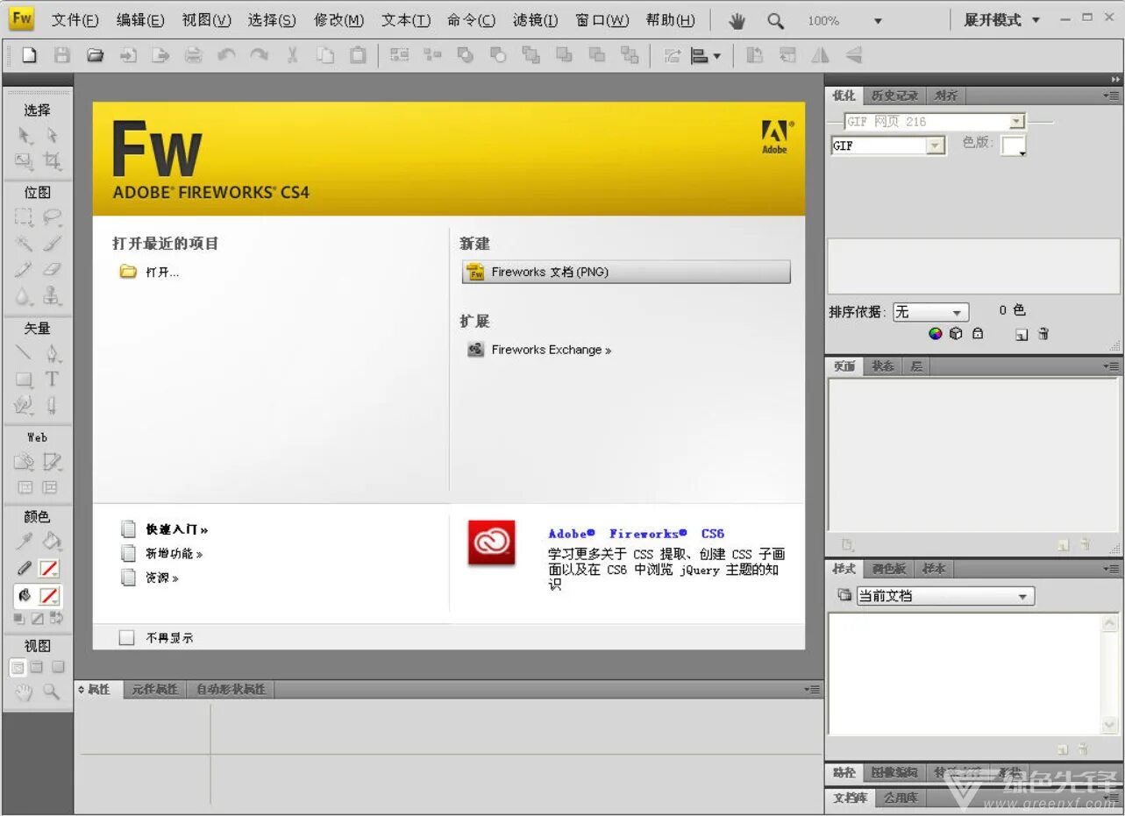1125x816 pixels.
Task: Pick the Lasso tool
Action: pyautogui.click(x=52, y=217)
